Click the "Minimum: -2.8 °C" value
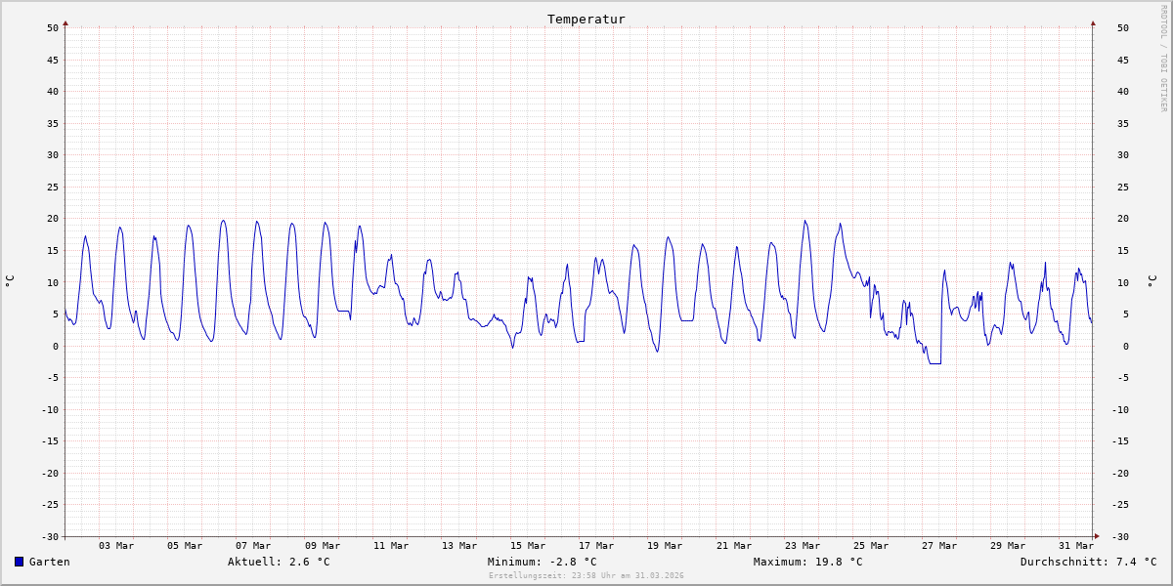This screenshot has width=1173, height=586. [x=542, y=562]
